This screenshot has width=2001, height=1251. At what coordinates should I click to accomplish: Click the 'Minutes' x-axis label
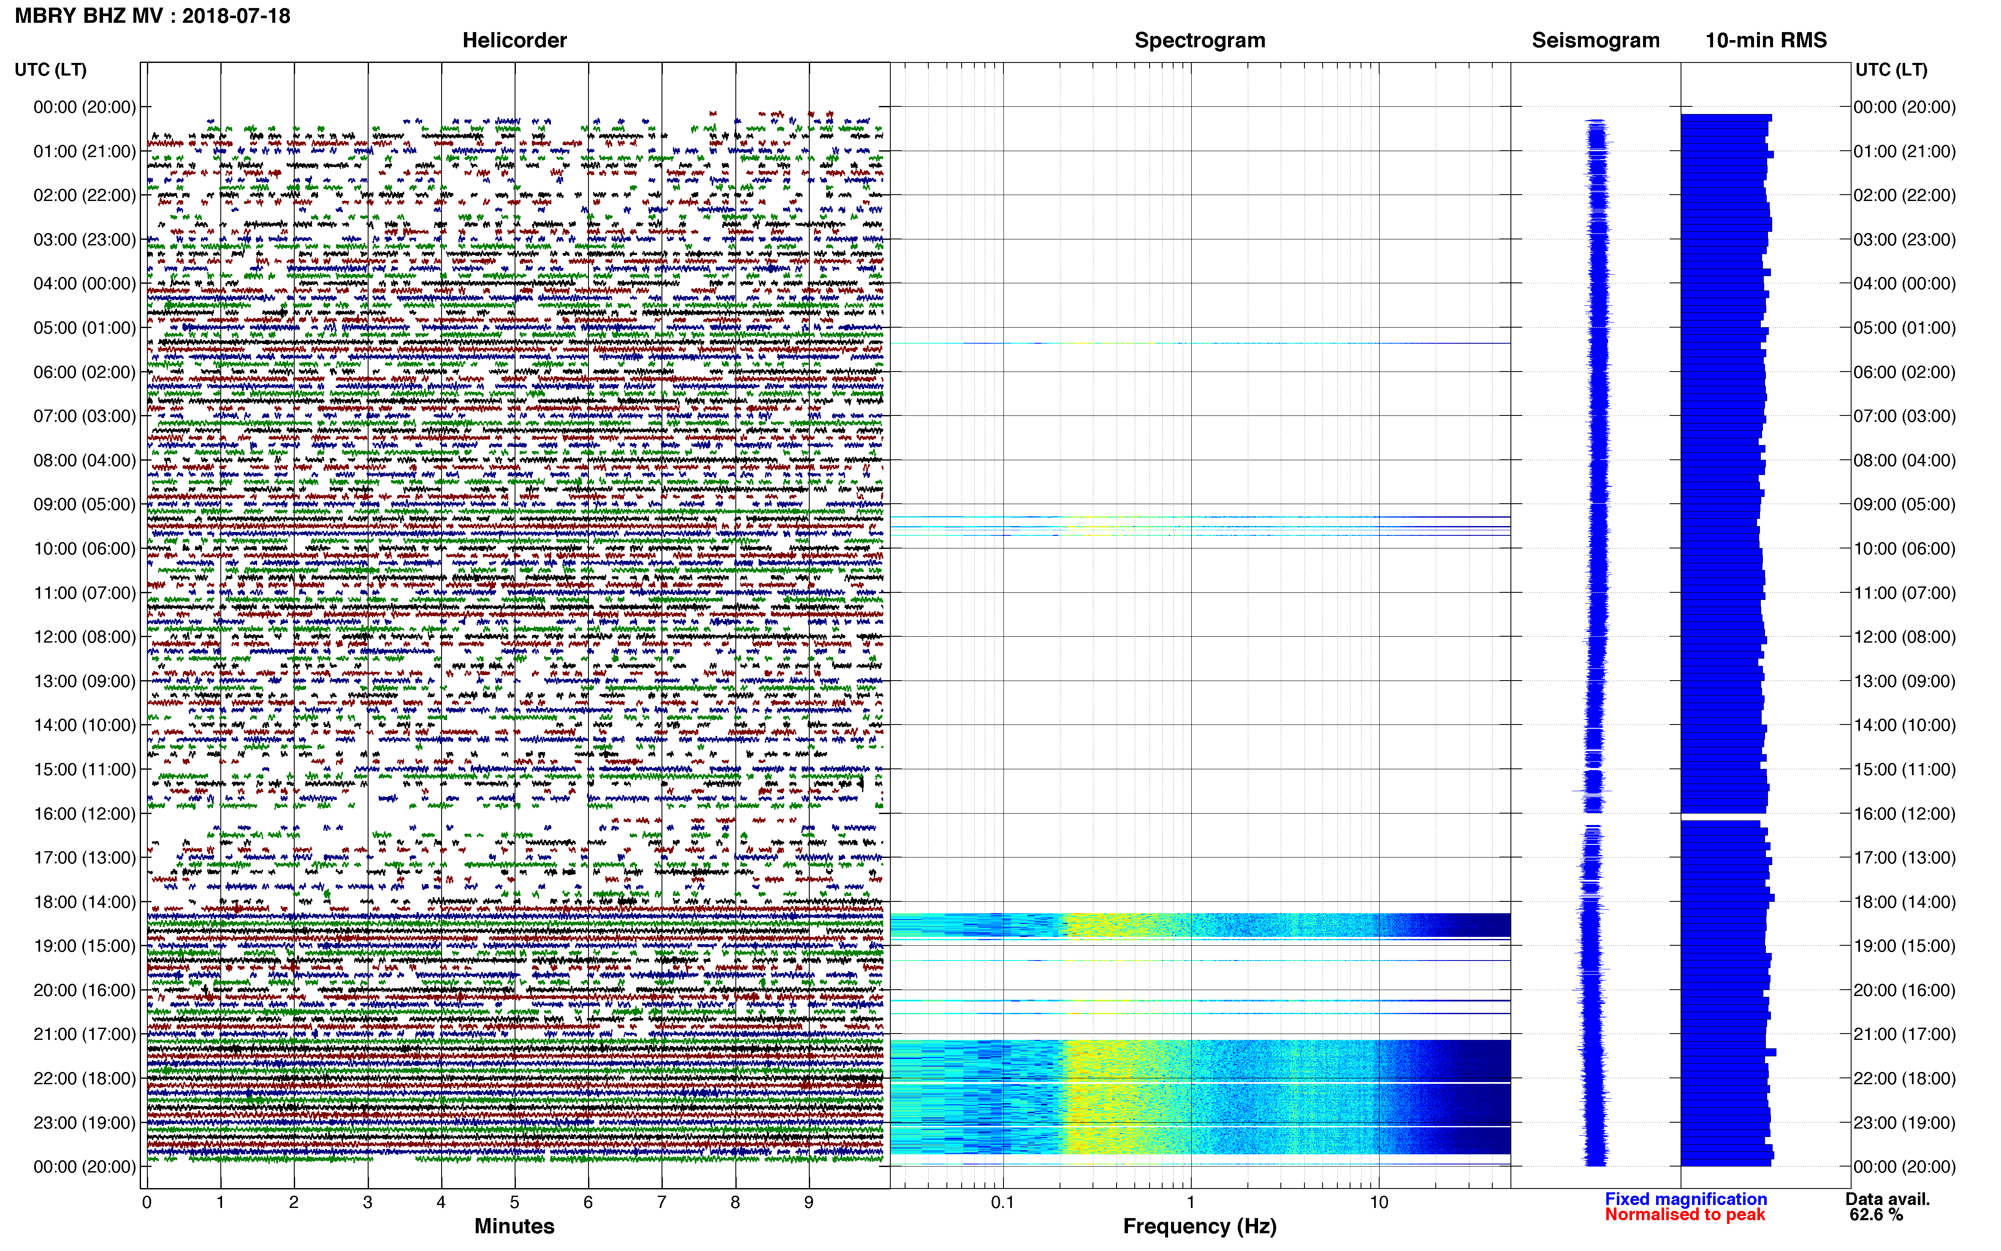point(515,1226)
